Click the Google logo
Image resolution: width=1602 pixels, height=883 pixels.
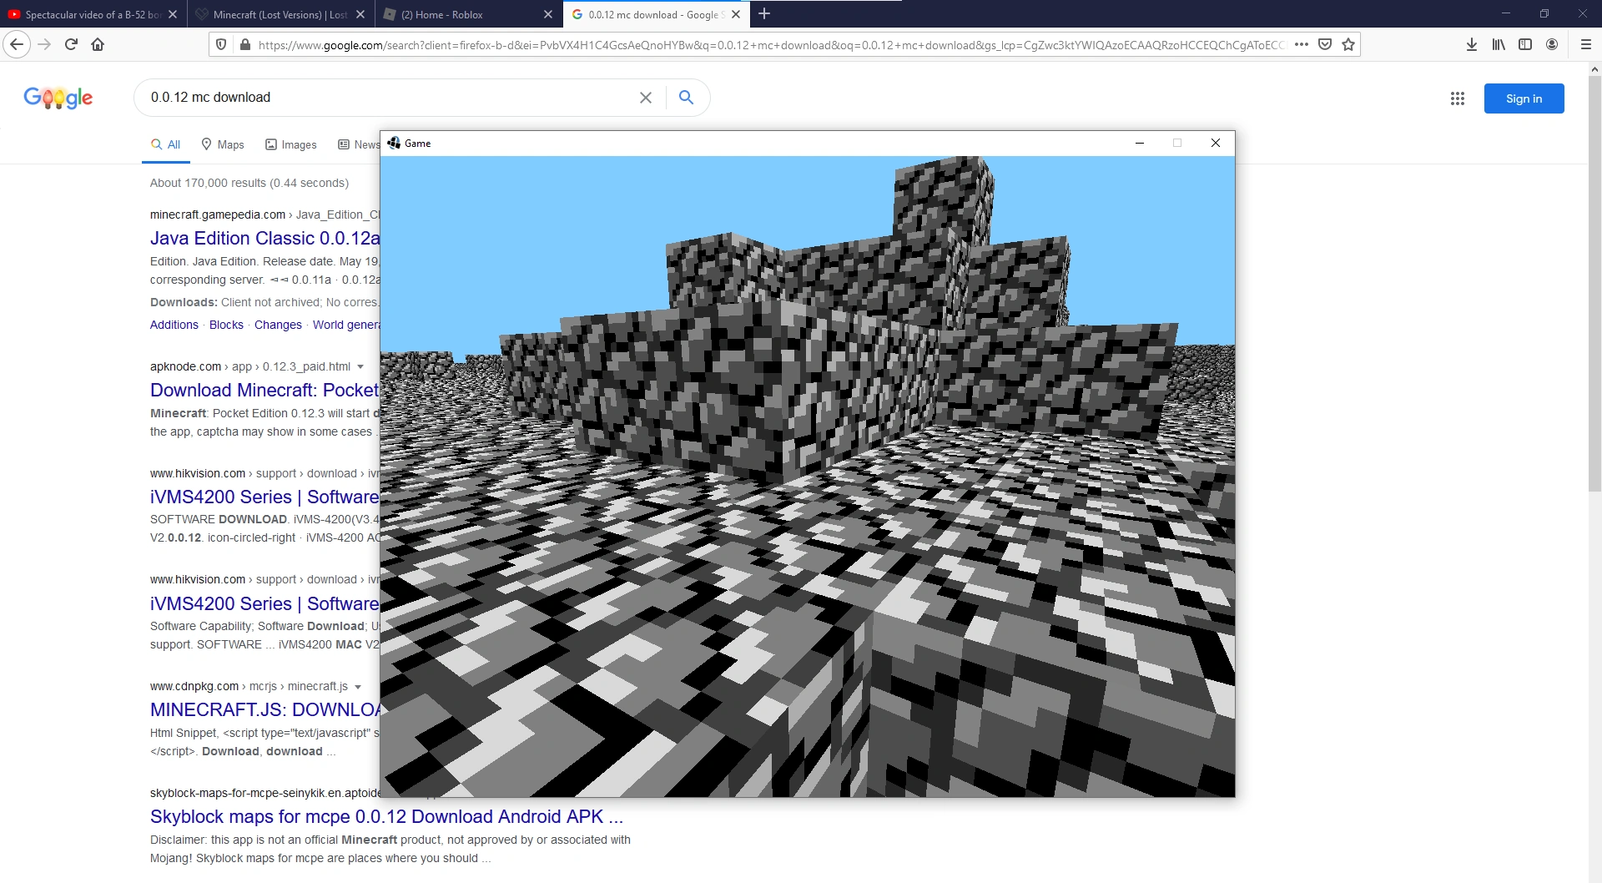click(x=58, y=98)
